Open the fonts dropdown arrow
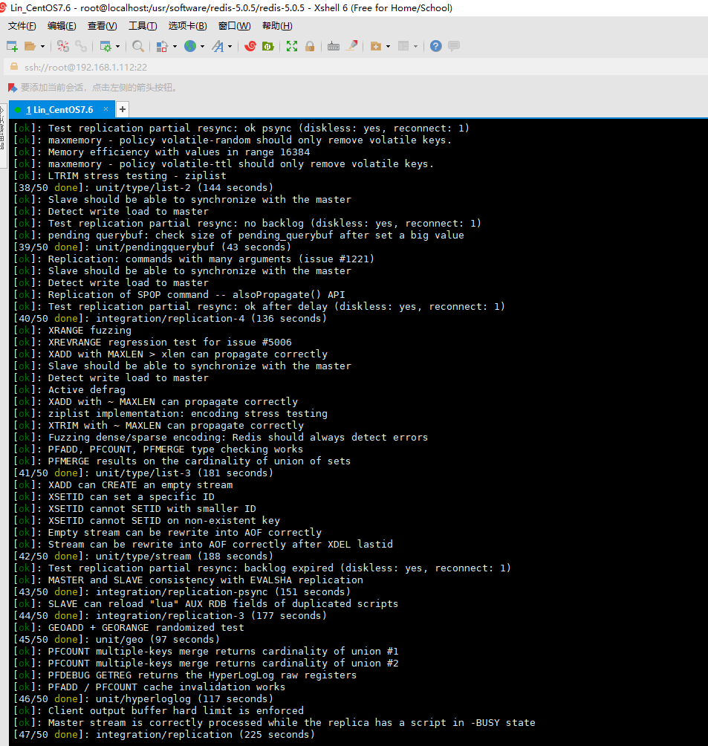The image size is (708, 746). click(230, 46)
